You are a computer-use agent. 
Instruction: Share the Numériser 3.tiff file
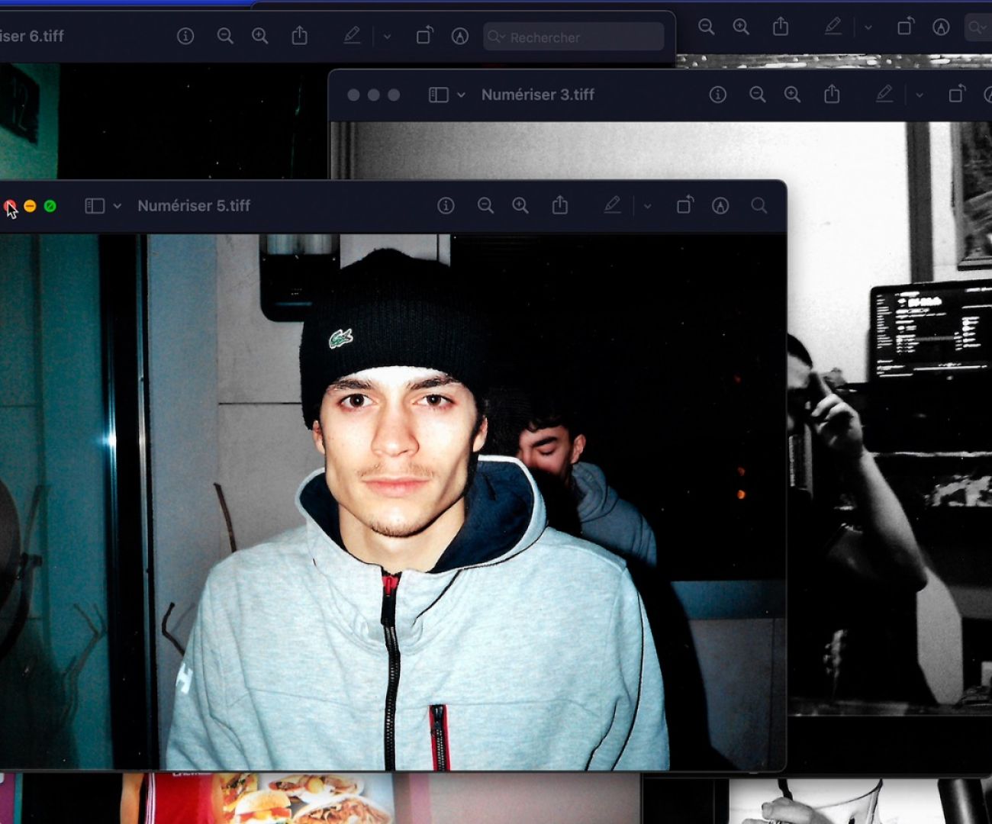832,95
